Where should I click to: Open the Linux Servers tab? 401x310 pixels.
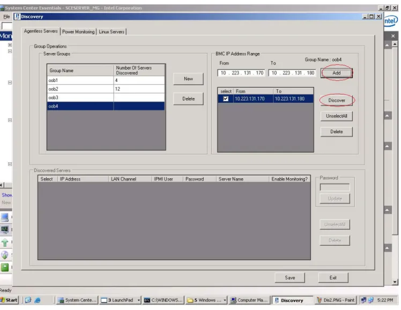pyautogui.click(x=112, y=32)
